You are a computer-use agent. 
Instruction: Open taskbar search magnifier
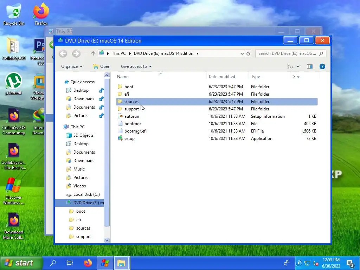[53, 263]
